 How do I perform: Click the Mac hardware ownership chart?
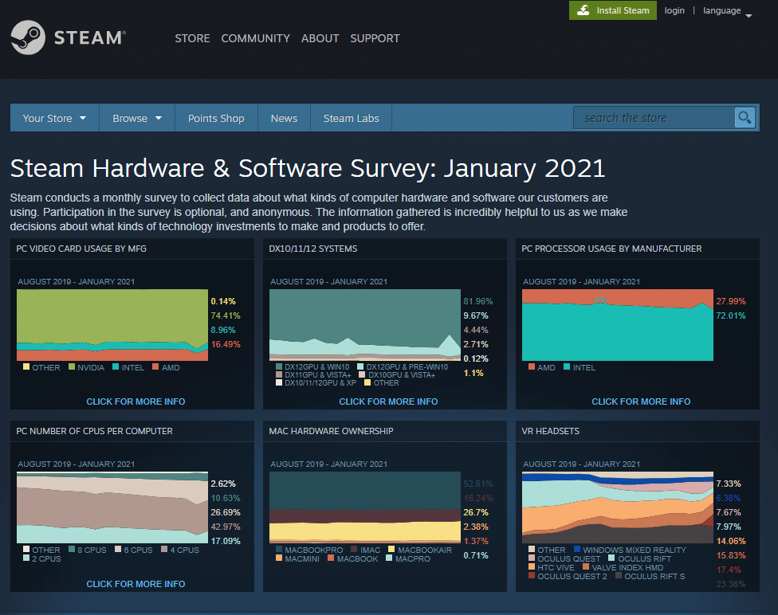pyautogui.click(x=365, y=507)
